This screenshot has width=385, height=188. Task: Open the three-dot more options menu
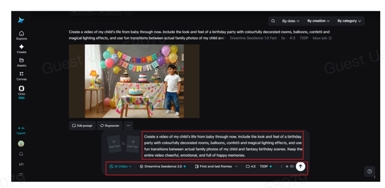128,126
